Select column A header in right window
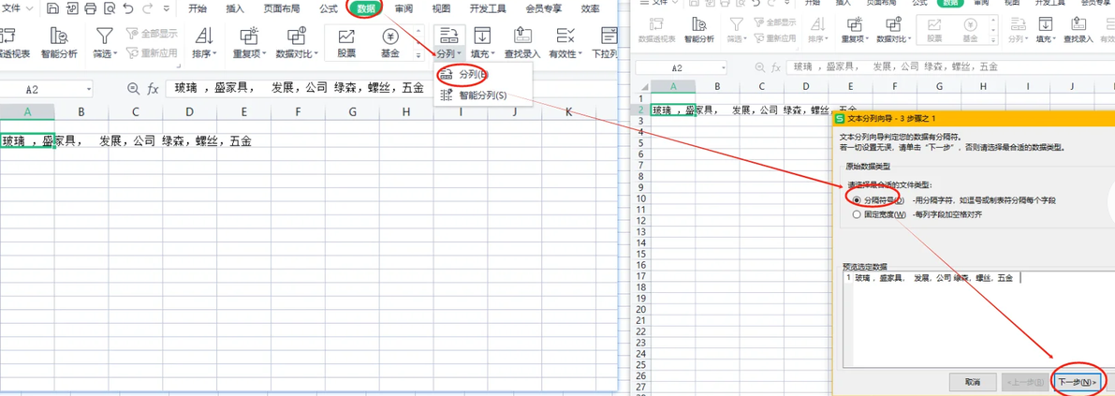1115x396 pixels. click(673, 86)
